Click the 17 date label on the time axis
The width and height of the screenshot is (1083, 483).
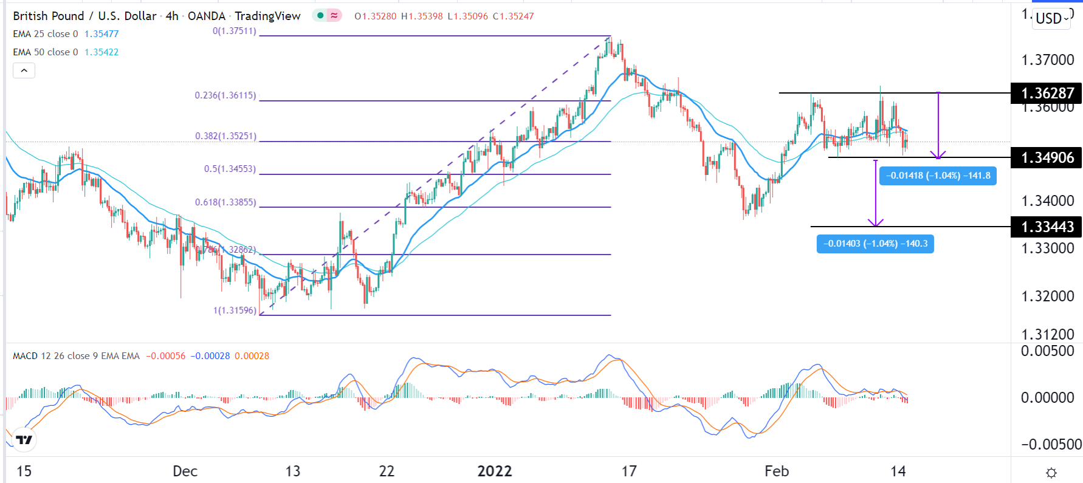click(x=629, y=471)
